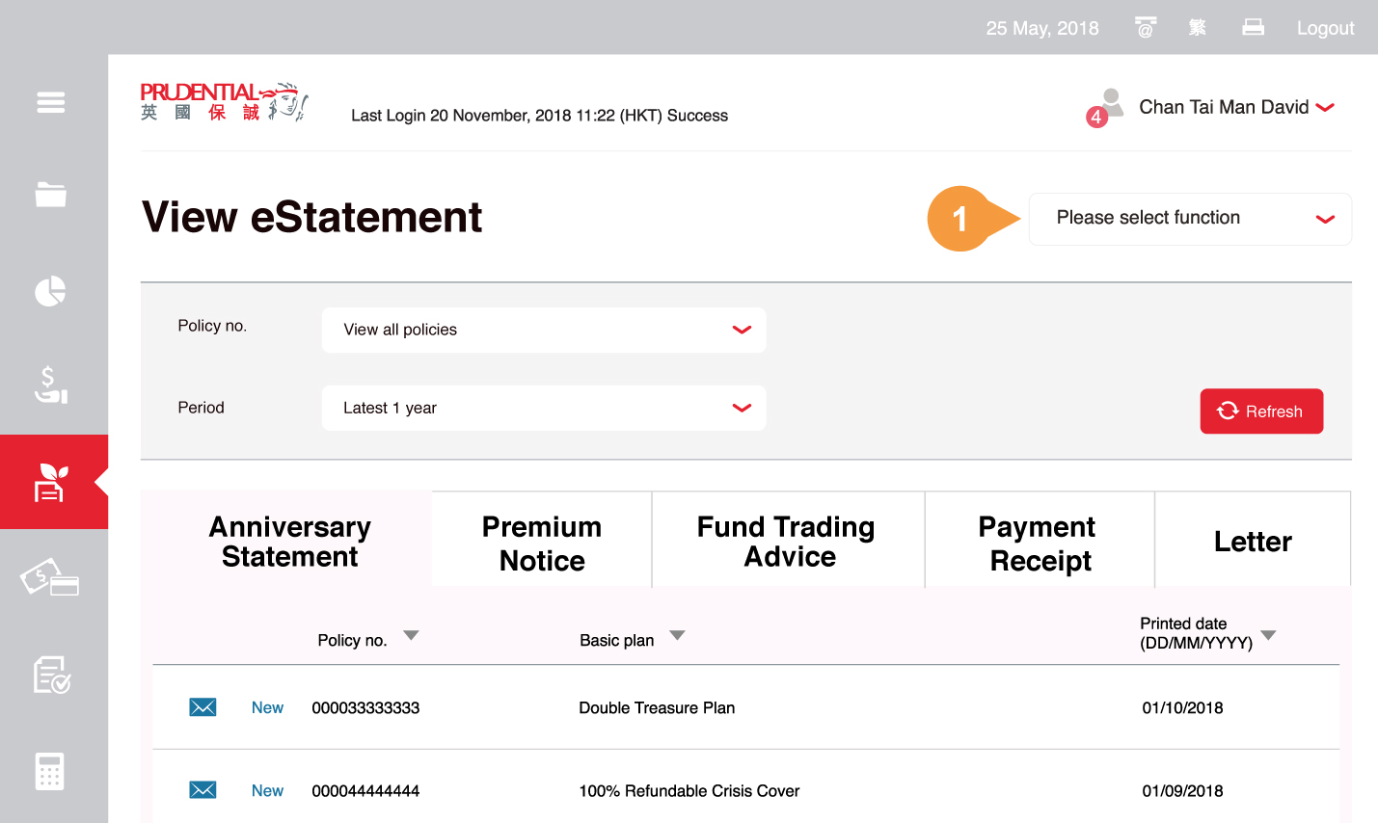Click the Logout link
The image size is (1378, 823).
[1325, 28]
